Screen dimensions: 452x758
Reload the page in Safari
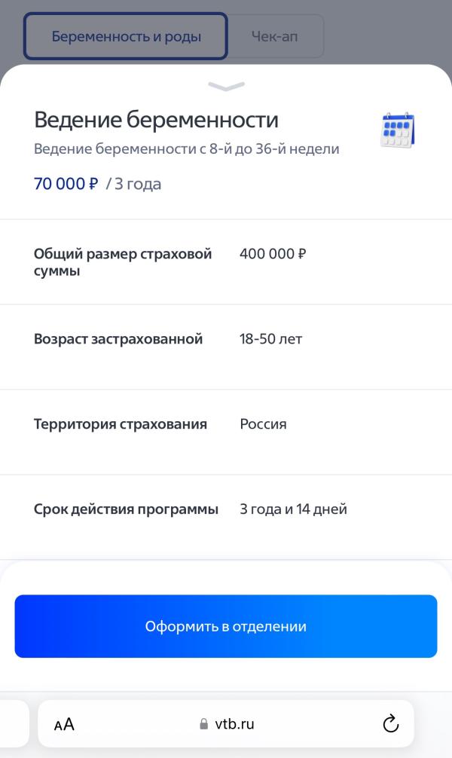click(390, 724)
